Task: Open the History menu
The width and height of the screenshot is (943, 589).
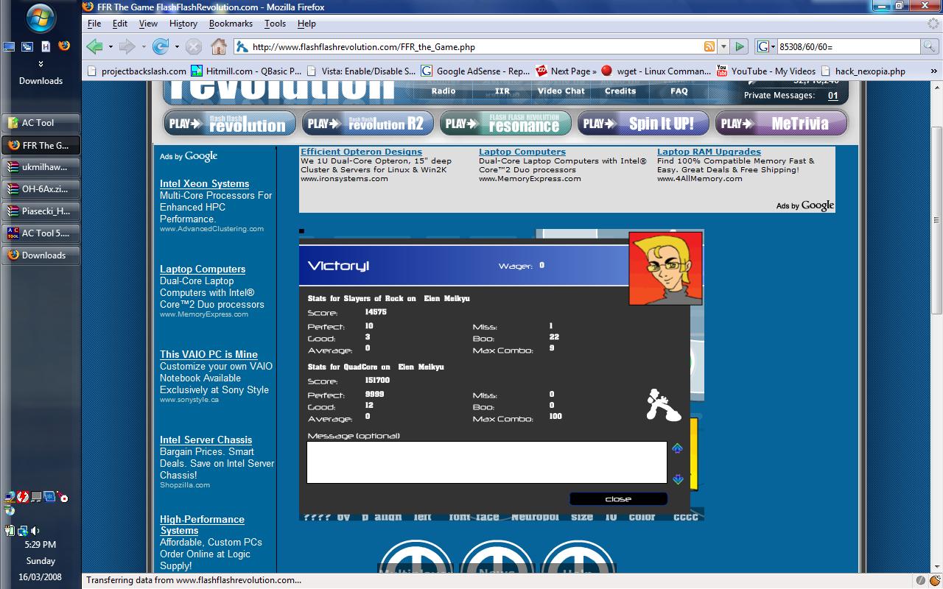Action: [183, 24]
